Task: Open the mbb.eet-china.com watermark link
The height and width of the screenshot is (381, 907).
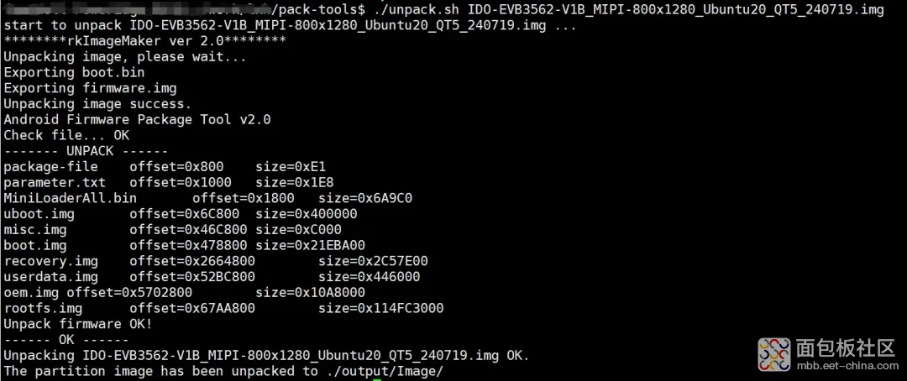Action: (845, 365)
